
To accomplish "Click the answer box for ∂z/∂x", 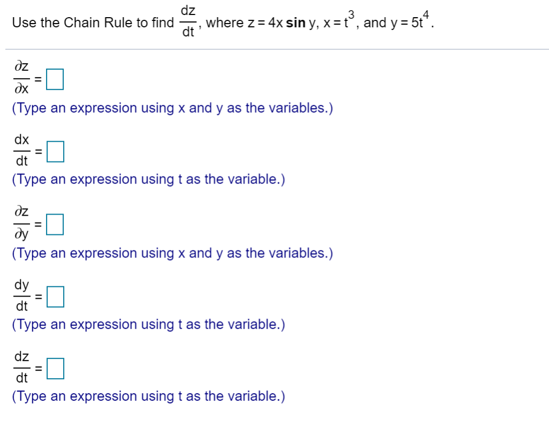I will click(55, 79).
